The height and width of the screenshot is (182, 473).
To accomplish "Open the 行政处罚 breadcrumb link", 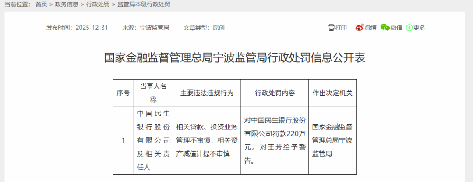I will coord(98,4).
